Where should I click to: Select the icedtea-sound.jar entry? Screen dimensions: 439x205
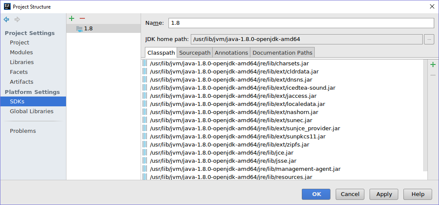pyautogui.click(x=284, y=88)
